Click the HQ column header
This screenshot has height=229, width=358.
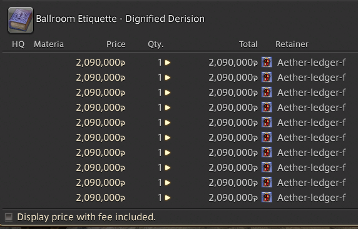point(18,44)
